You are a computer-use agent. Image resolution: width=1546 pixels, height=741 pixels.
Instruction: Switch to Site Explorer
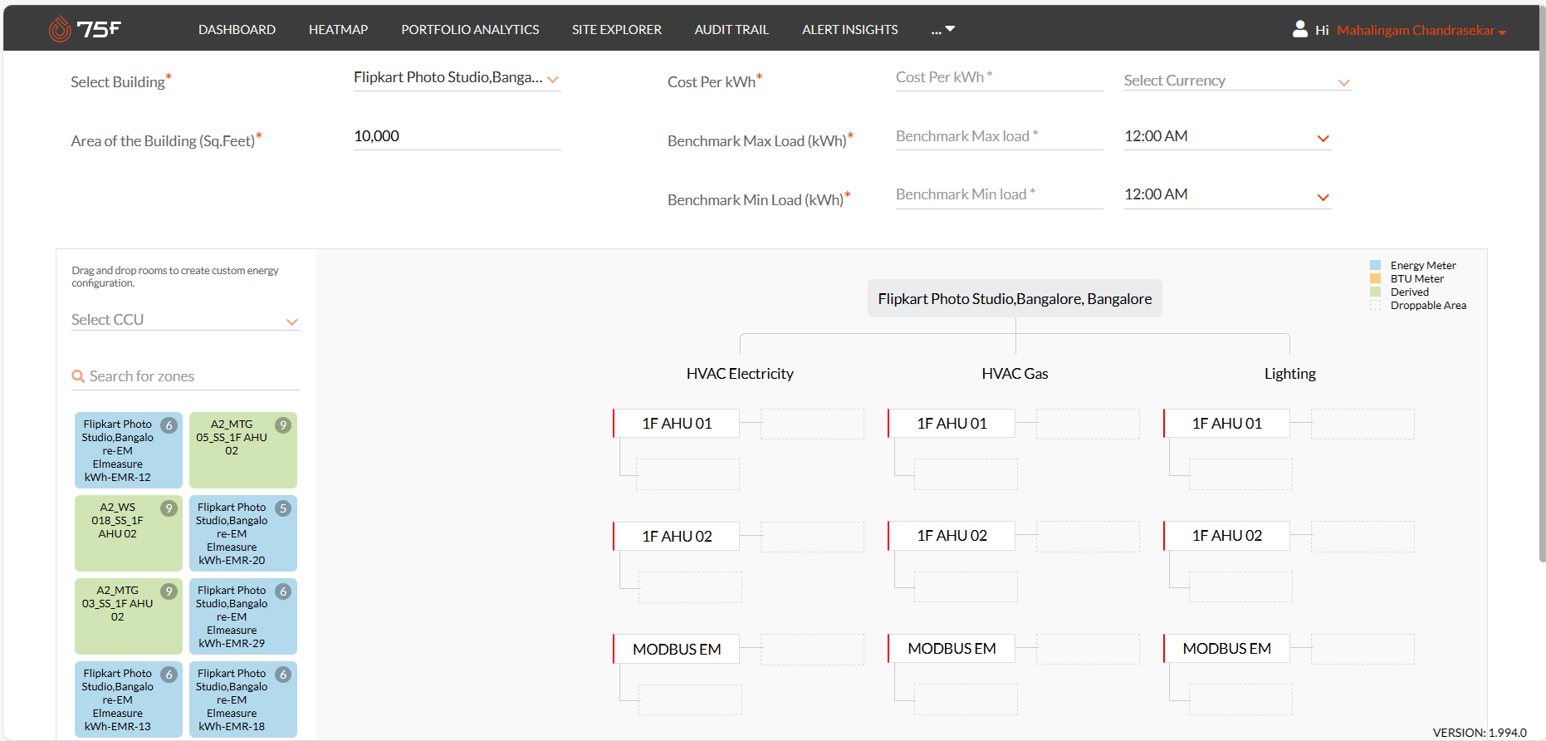pyautogui.click(x=617, y=29)
